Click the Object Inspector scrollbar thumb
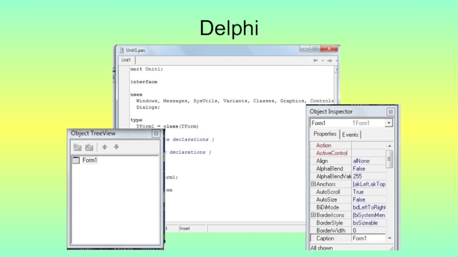This screenshot has height=257, width=458. point(389,159)
